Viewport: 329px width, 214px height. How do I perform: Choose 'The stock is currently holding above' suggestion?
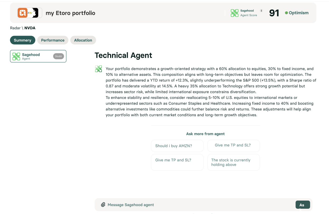click(x=234, y=162)
